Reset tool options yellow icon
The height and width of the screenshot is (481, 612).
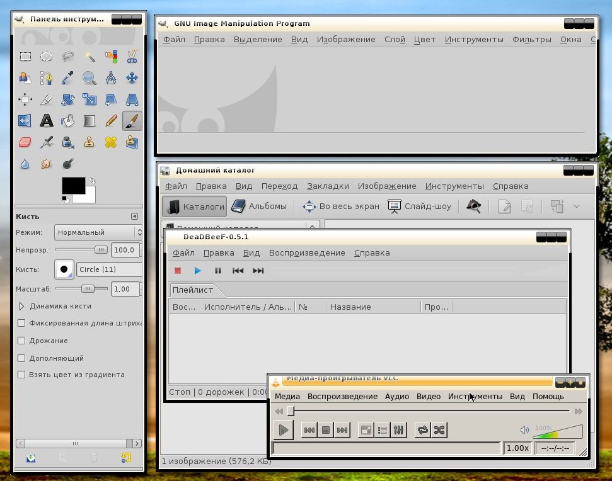tap(125, 458)
